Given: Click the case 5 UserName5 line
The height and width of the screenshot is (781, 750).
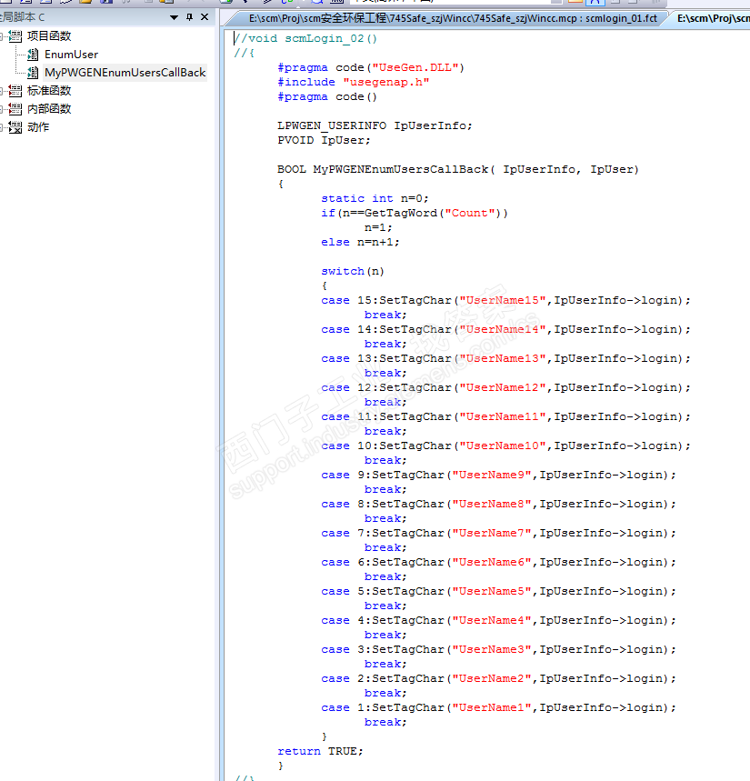Looking at the screenshot, I should 498,591.
